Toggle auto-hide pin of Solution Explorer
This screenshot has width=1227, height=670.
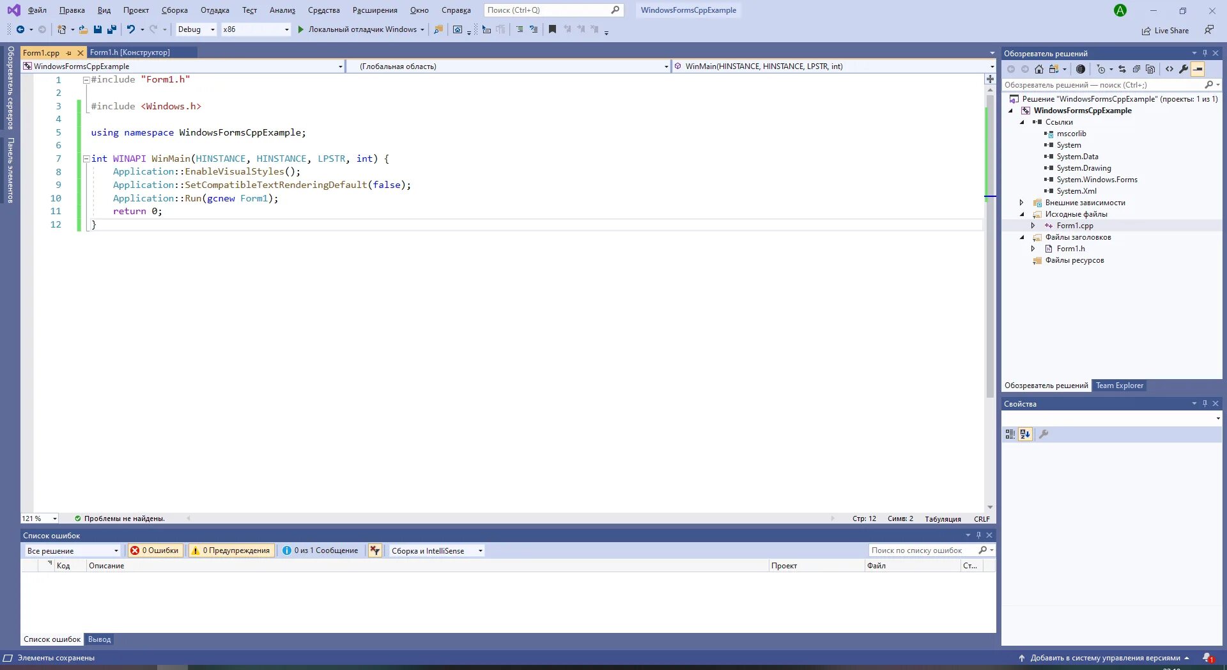click(1205, 53)
